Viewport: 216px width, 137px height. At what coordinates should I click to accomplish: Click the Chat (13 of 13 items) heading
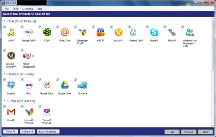pyautogui.click(x=22, y=21)
